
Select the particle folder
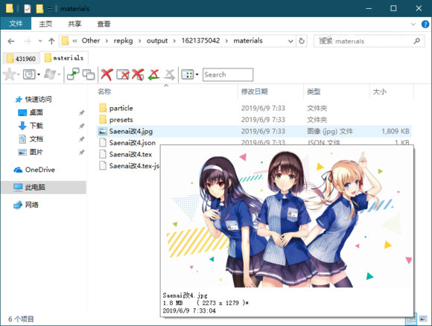[254, 108]
